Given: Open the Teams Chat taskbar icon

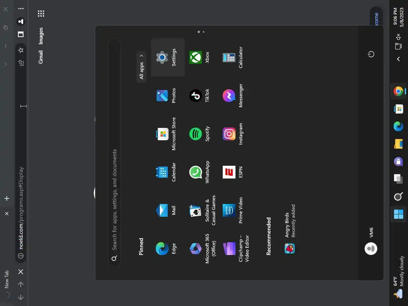Looking at the screenshot, I should point(398,161).
